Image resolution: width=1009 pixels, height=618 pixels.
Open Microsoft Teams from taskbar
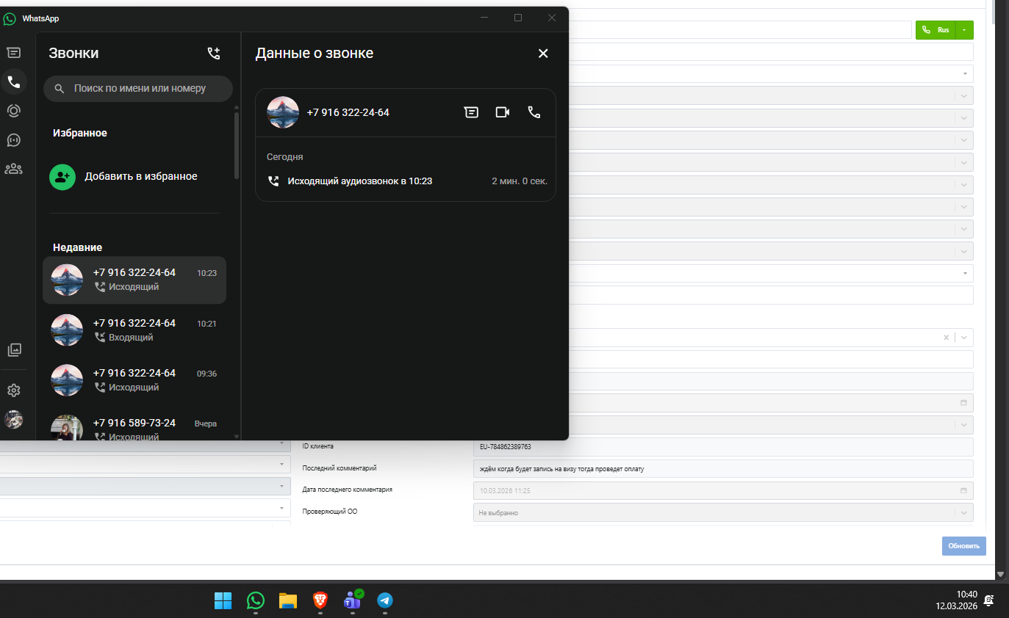pos(352,601)
